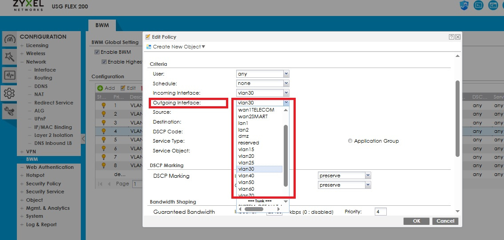The height and width of the screenshot is (240, 504).
Task: Open the Quick Setup wizard wand icon
Action: (9, 57)
